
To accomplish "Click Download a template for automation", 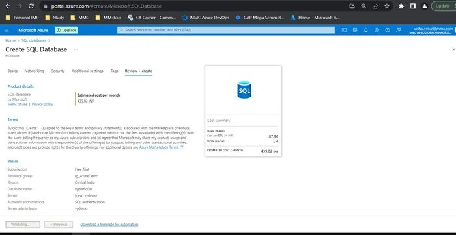I will tap(109, 224).
